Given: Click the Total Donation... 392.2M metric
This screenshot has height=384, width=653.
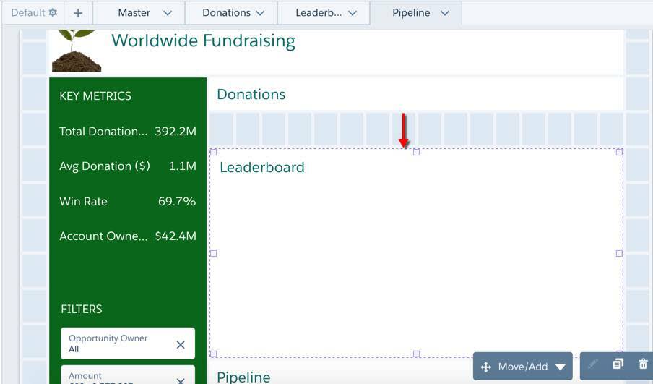Looking at the screenshot, I should [128, 132].
